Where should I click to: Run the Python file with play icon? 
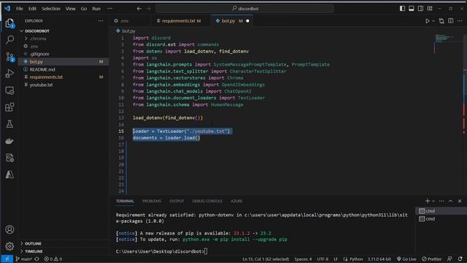coord(428,21)
